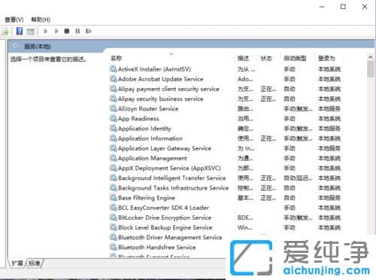Click gear icon beside AllJoyn Router Service
376x280 pixels.
click(x=114, y=108)
